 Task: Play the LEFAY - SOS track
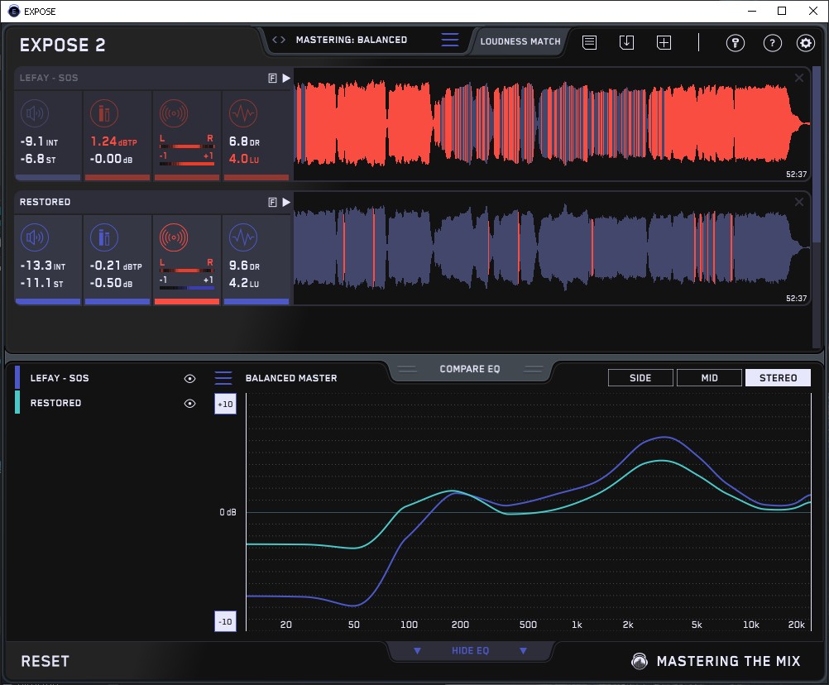286,79
